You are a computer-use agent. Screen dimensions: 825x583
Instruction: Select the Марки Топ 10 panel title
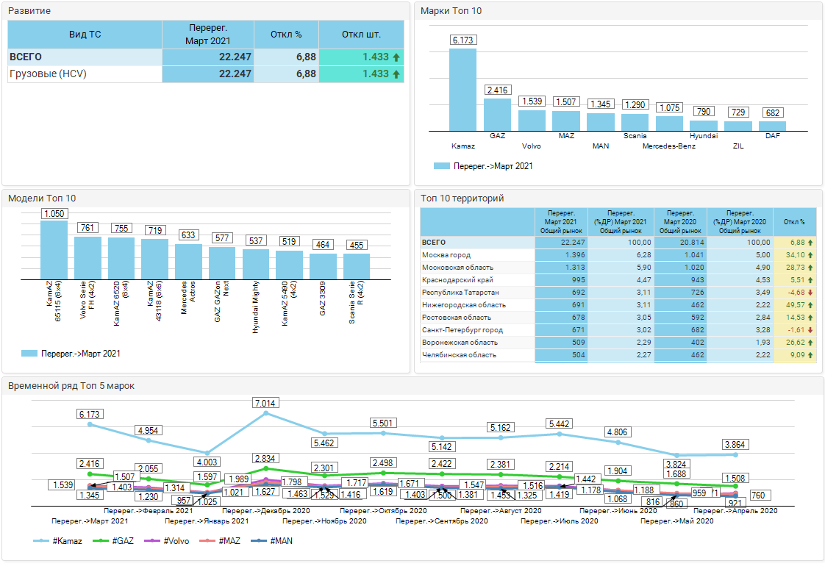(451, 11)
